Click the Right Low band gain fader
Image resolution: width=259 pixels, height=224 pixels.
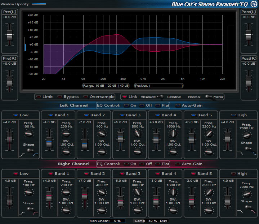9,200
